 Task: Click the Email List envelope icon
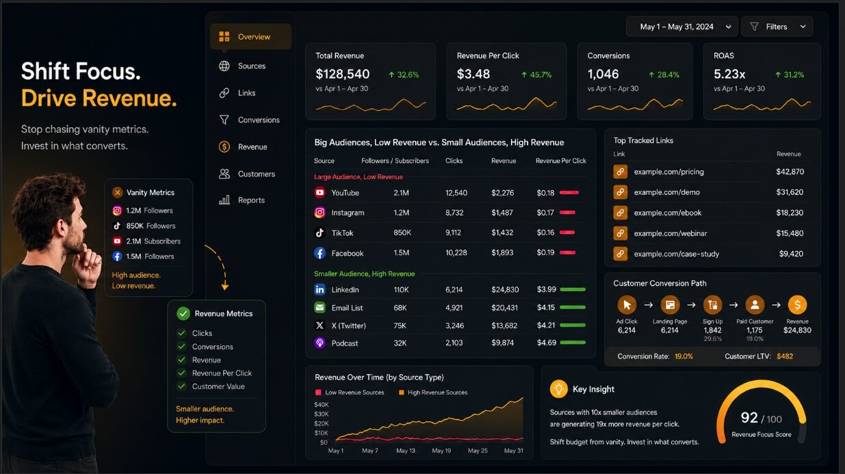coord(320,308)
